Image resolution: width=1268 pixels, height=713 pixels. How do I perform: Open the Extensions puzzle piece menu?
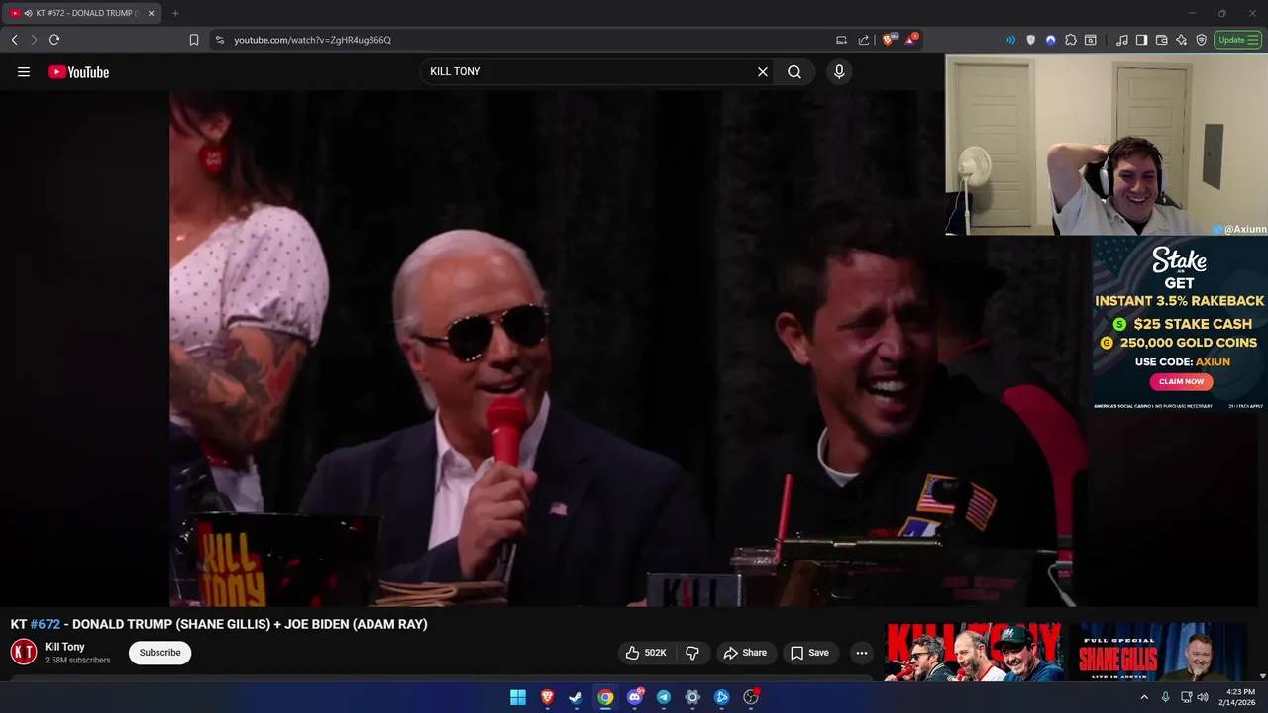[1070, 40]
